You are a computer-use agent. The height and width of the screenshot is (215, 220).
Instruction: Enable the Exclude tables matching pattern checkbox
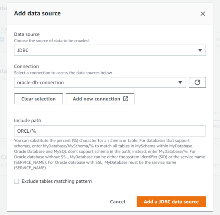[16, 181]
